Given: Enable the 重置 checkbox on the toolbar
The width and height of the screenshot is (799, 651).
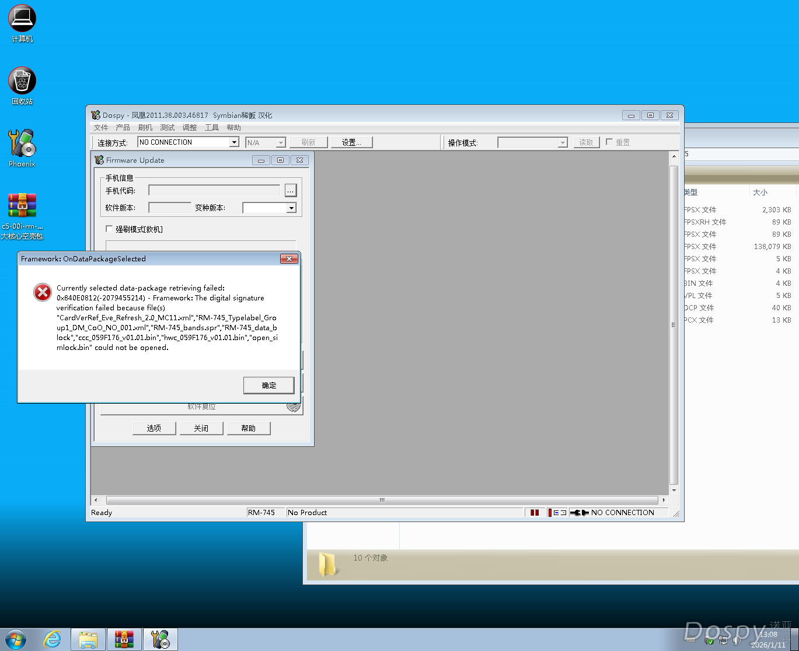Looking at the screenshot, I should tap(609, 142).
